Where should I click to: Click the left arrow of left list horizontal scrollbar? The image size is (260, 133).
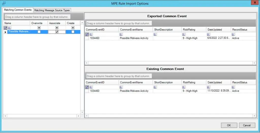point(5,116)
